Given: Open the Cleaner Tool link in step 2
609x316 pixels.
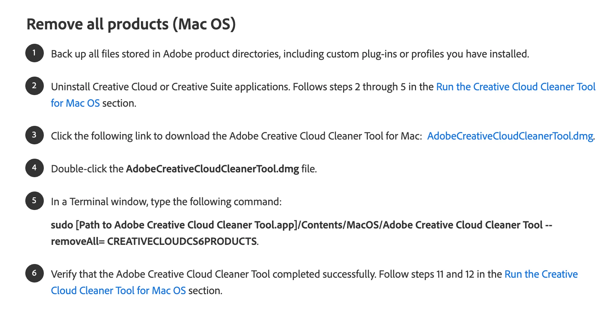Looking at the screenshot, I should pyautogui.click(x=516, y=87).
